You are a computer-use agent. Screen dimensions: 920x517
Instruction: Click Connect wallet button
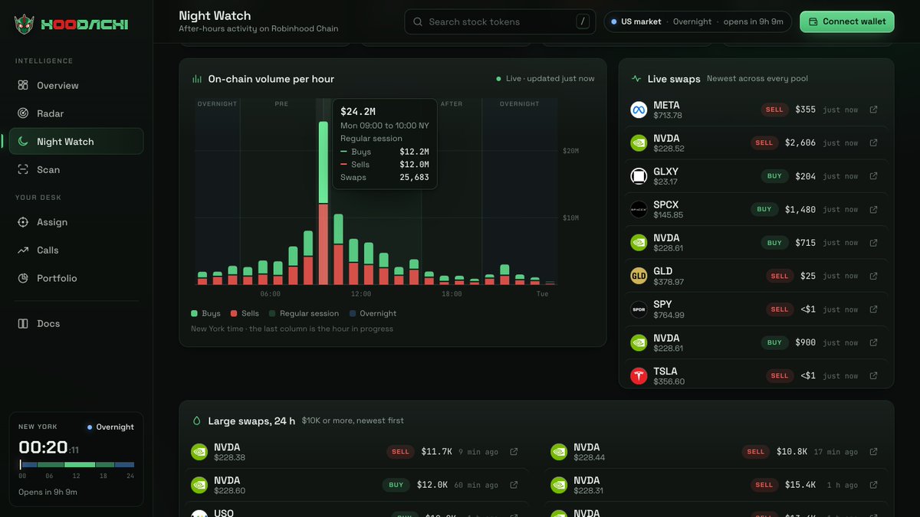click(847, 21)
